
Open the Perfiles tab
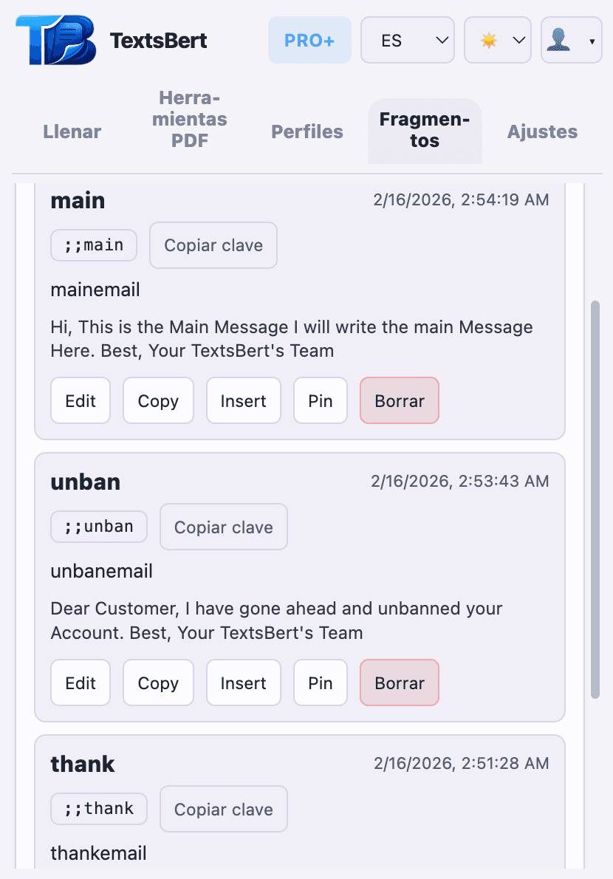pyautogui.click(x=306, y=131)
